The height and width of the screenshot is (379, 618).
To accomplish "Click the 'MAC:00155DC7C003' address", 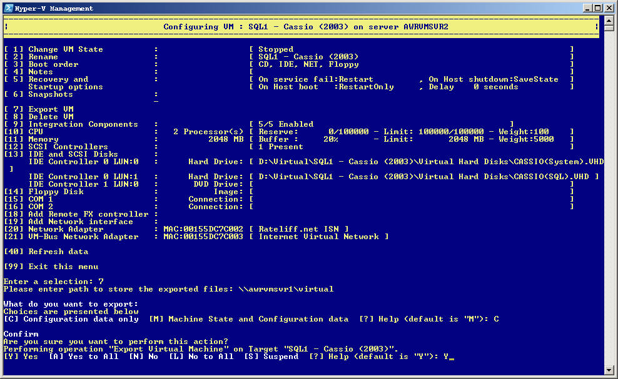I will (x=203, y=236).
